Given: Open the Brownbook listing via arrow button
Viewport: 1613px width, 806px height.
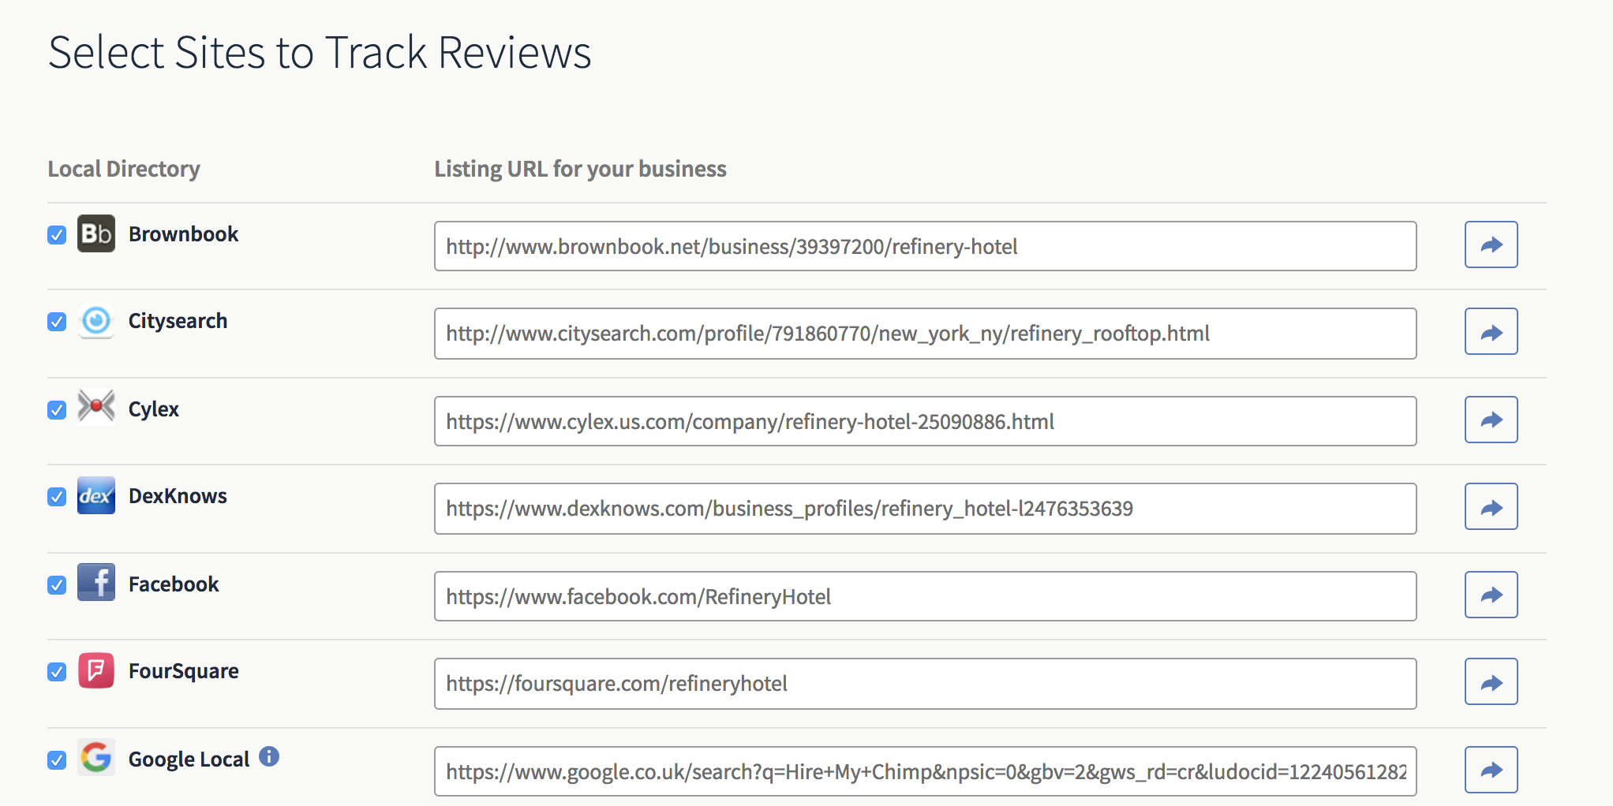Looking at the screenshot, I should (x=1491, y=244).
